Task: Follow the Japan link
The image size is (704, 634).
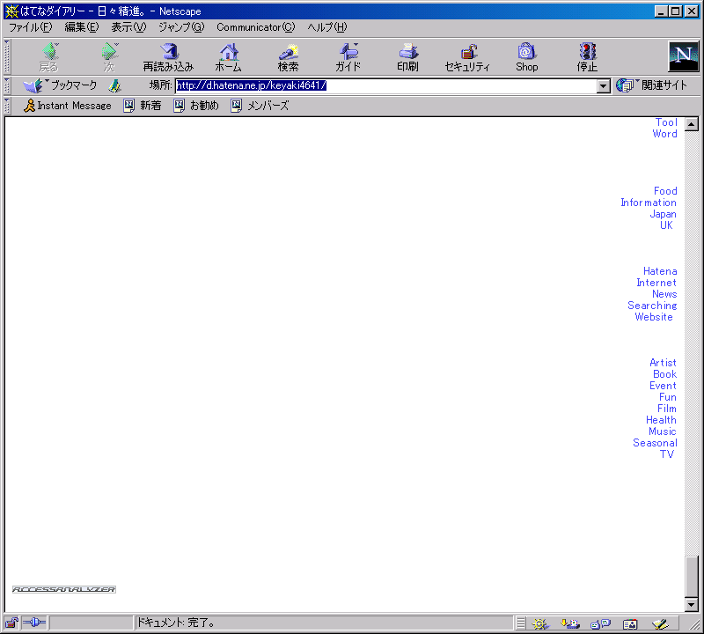Action: click(x=664, y=214)
